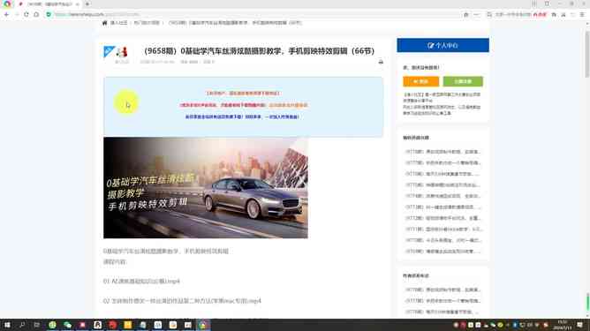Click the file line starting with 01
This screenshot has width=590, height=331.
coord(141,282)
